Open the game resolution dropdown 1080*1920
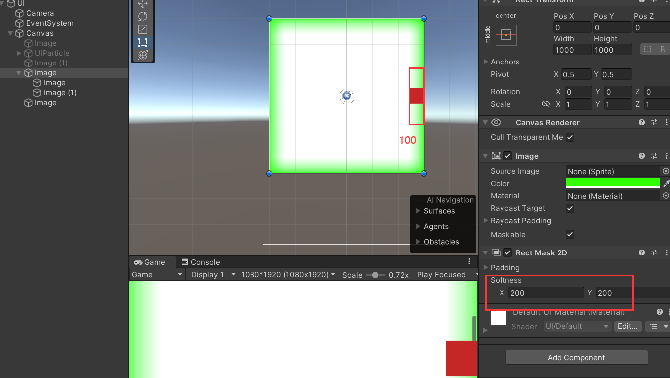This screenshot has width=670, height=378. tap(287, 274)
